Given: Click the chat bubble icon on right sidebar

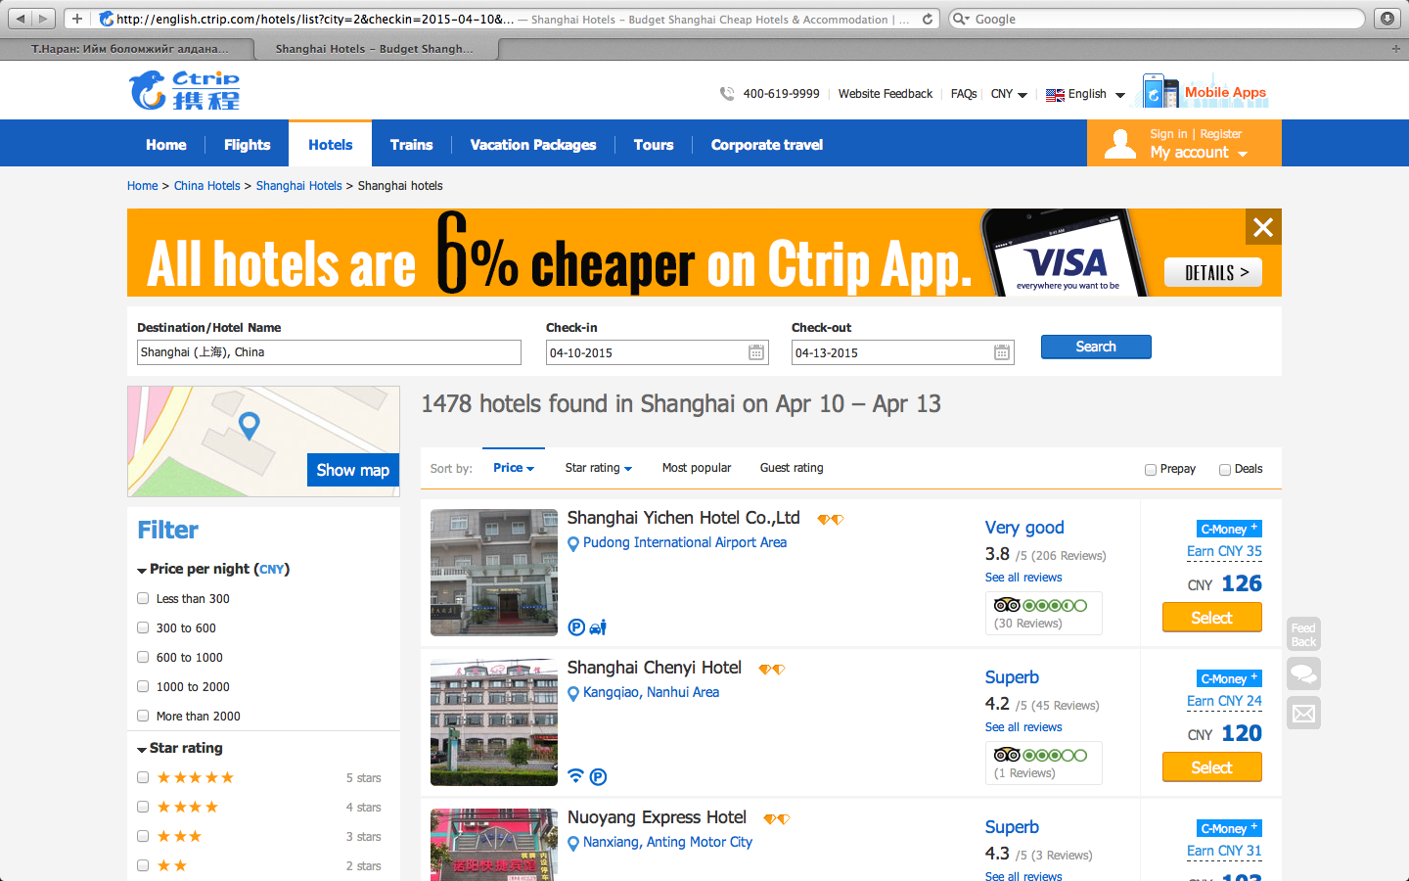Looking at the screenshot, I should coord(1303,673).
